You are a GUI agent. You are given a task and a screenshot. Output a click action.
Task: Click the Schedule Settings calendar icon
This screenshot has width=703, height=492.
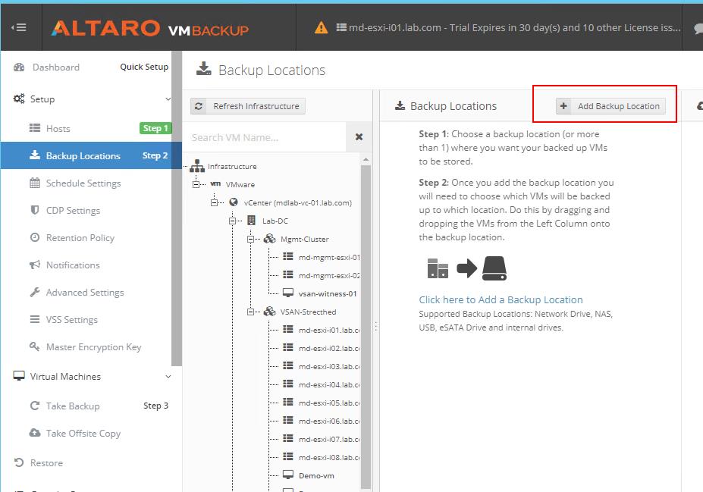pos(35,183)
